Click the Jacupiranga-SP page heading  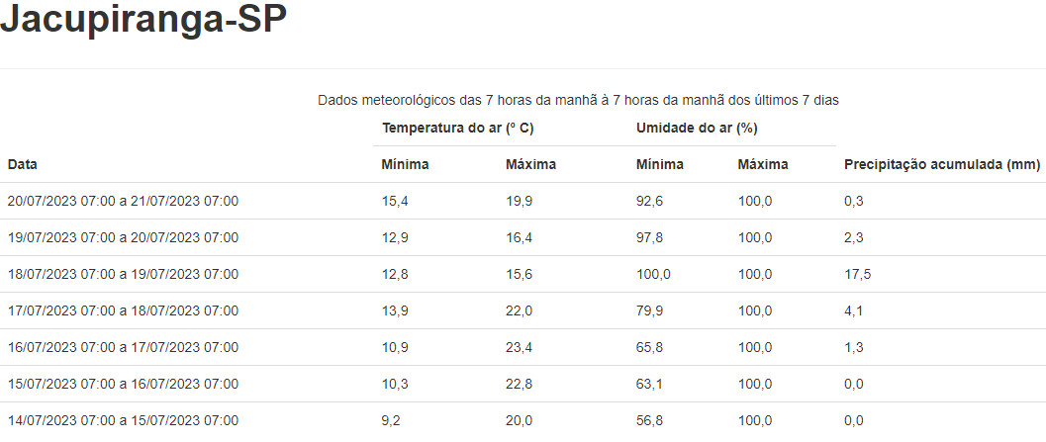pos(143,22)
